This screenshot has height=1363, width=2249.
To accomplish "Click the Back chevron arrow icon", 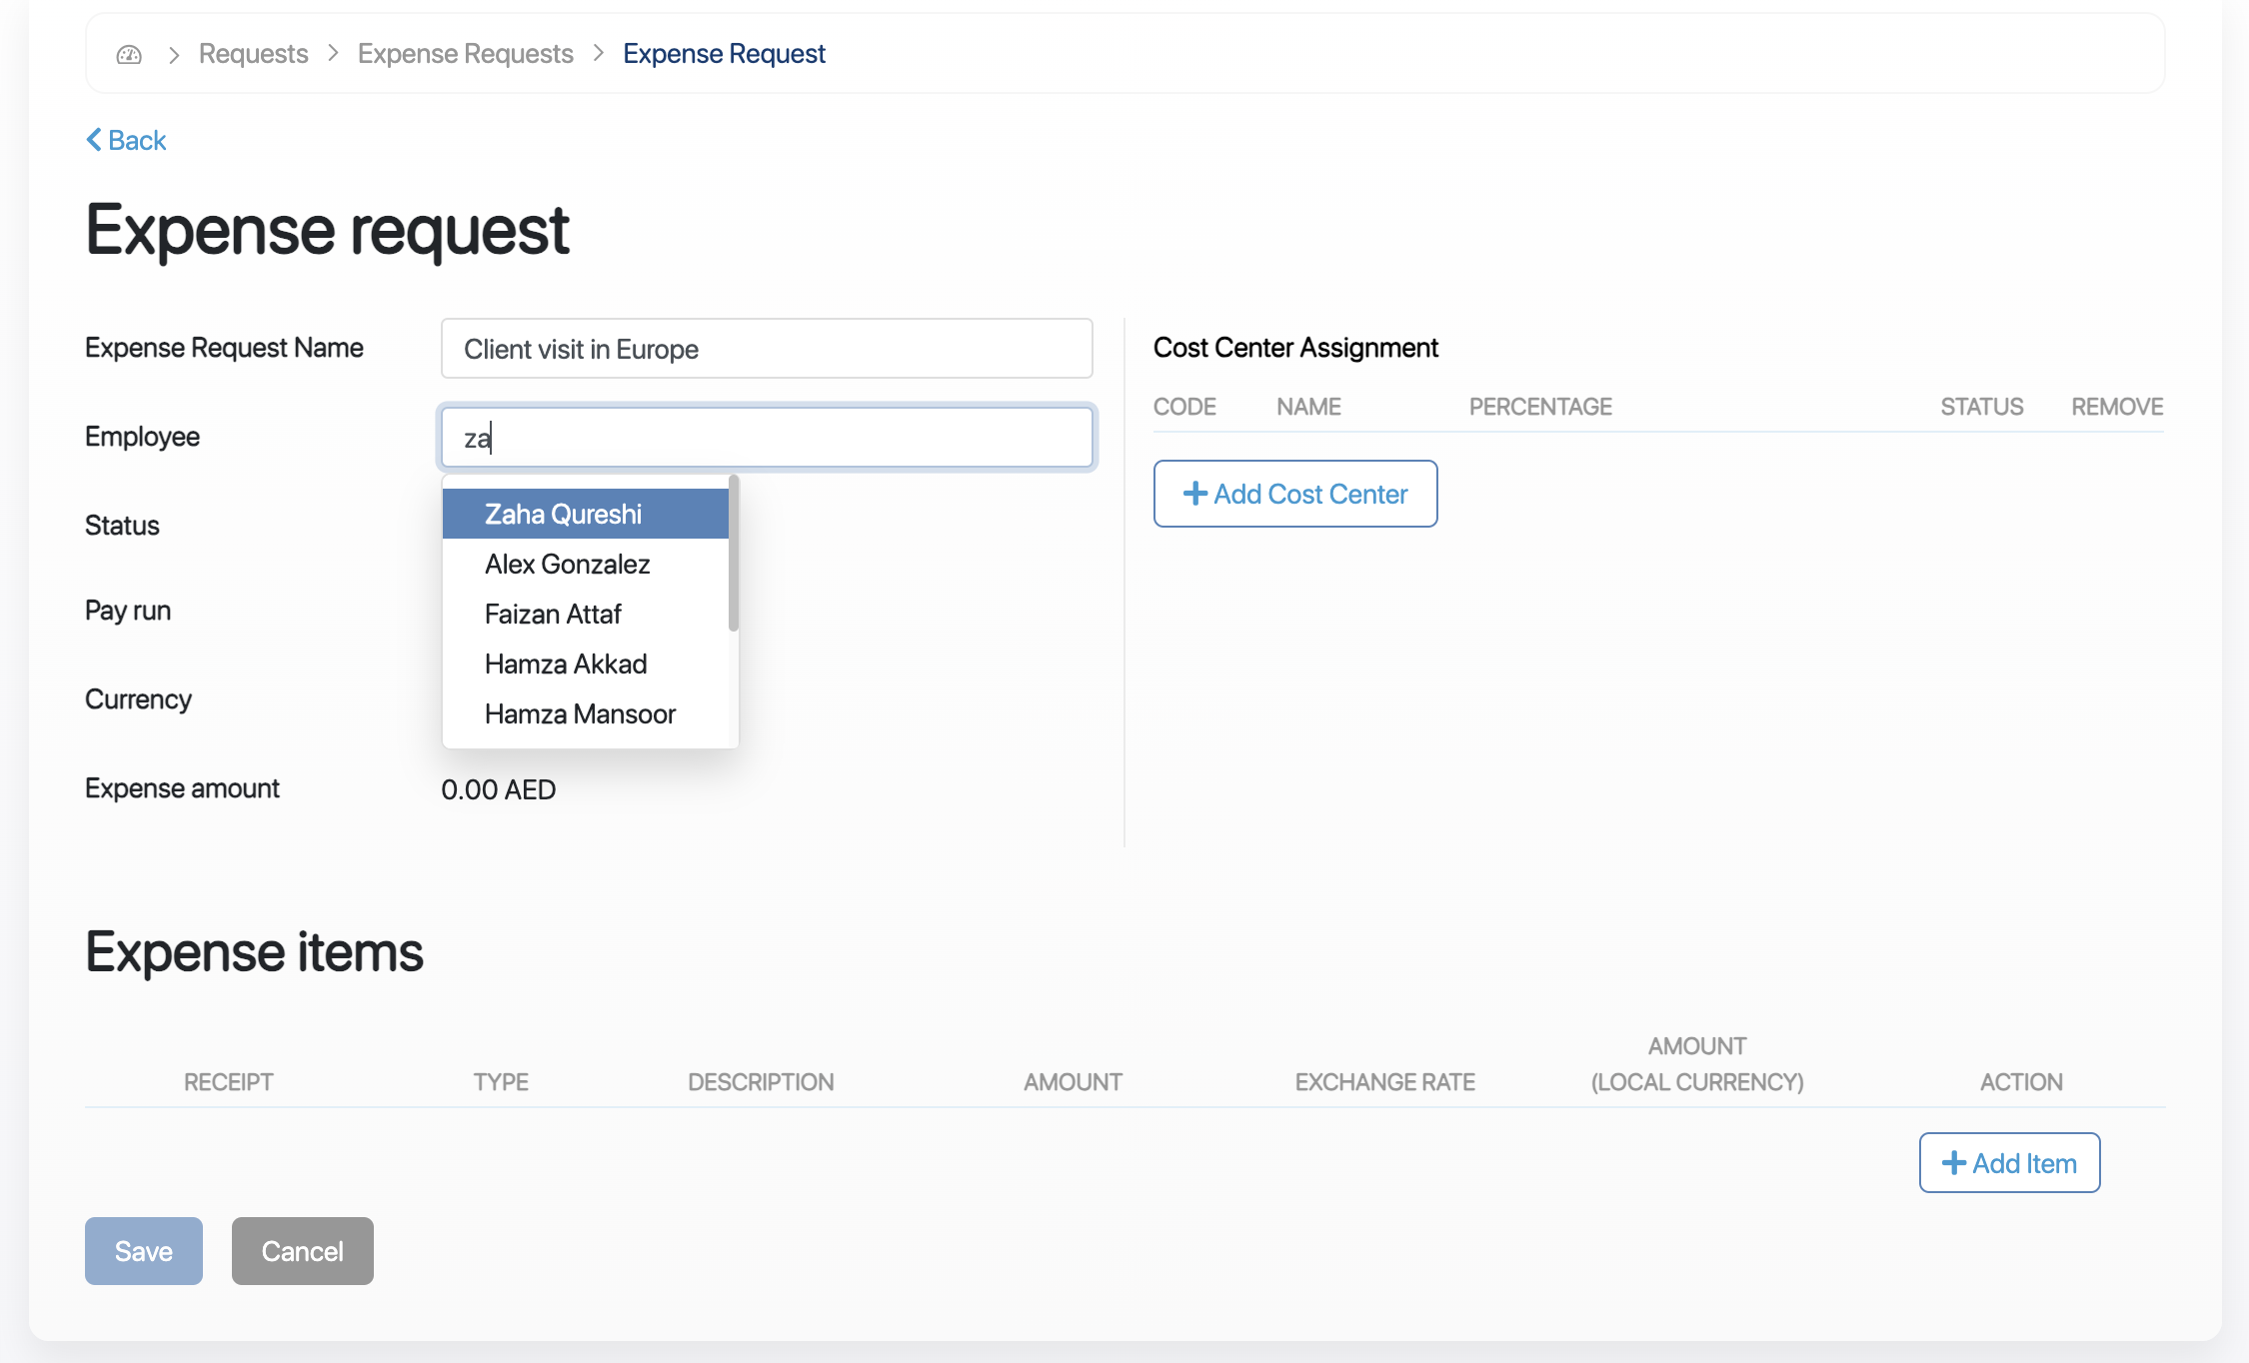I will 94,140.
